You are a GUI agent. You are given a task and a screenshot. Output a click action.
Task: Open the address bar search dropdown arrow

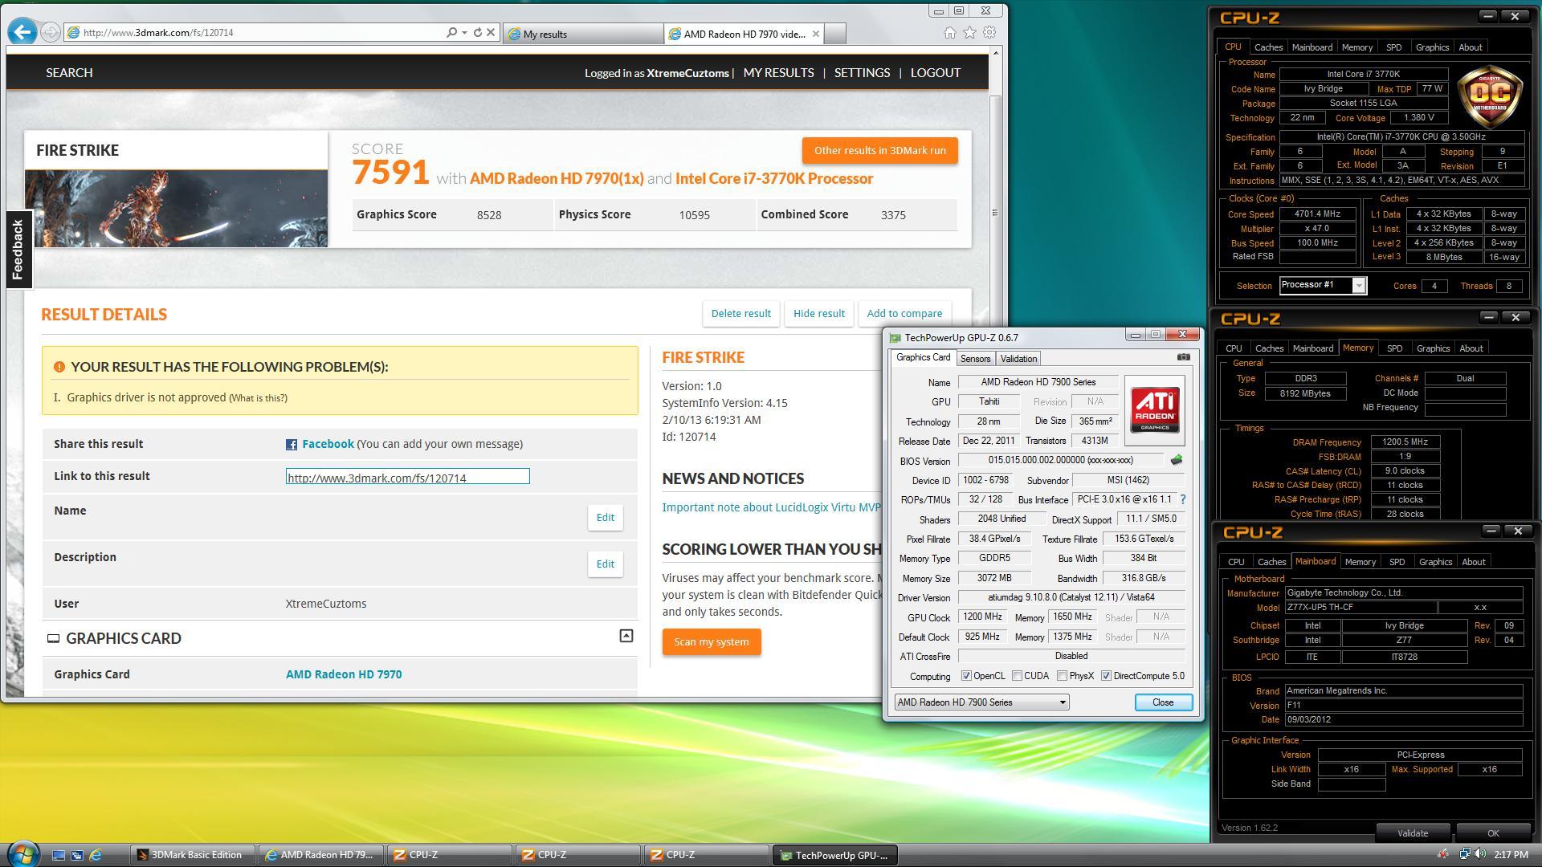tap(464, 33)
